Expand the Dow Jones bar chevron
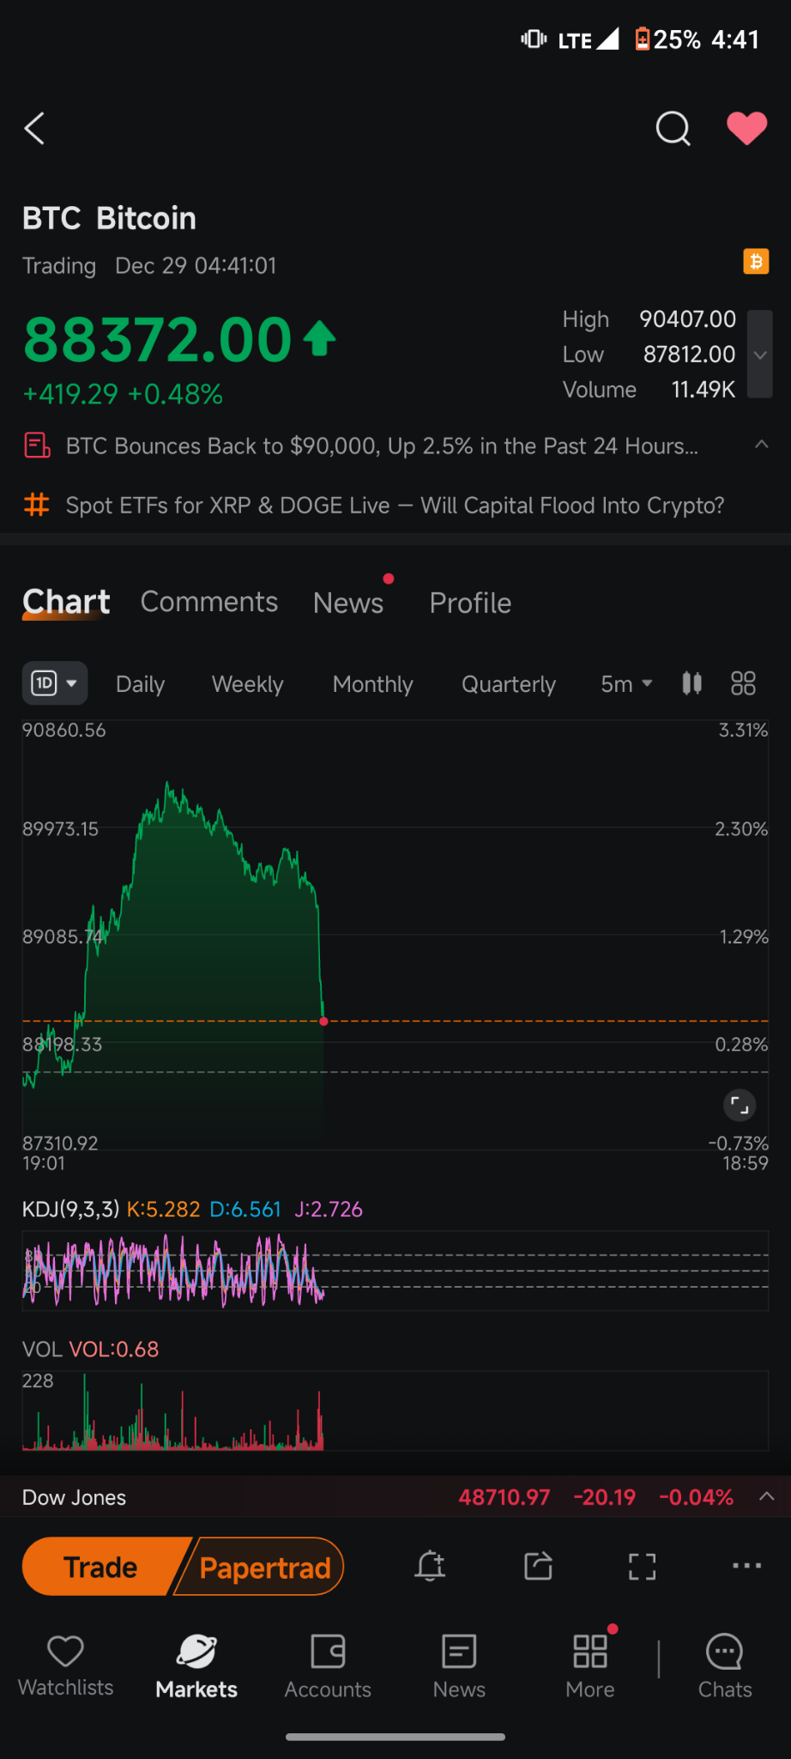 coord(767,1496)
